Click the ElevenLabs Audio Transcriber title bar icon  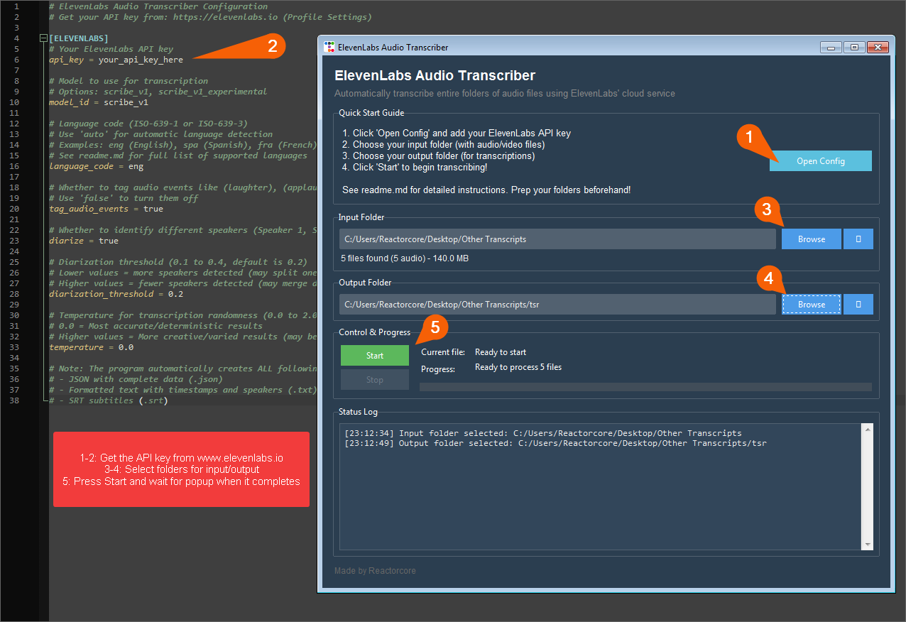tap(329, 47)
